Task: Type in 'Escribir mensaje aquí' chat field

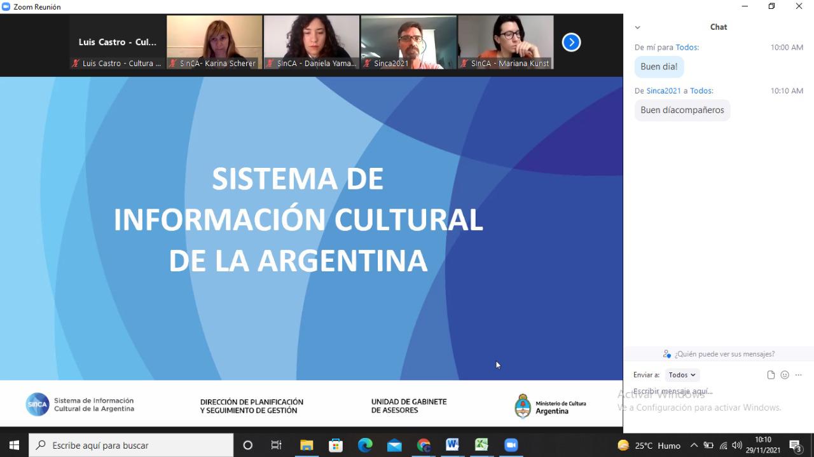Action: 700,392
